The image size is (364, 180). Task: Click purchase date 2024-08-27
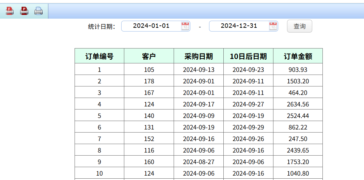pyautogui.click(x=199, y=162)
